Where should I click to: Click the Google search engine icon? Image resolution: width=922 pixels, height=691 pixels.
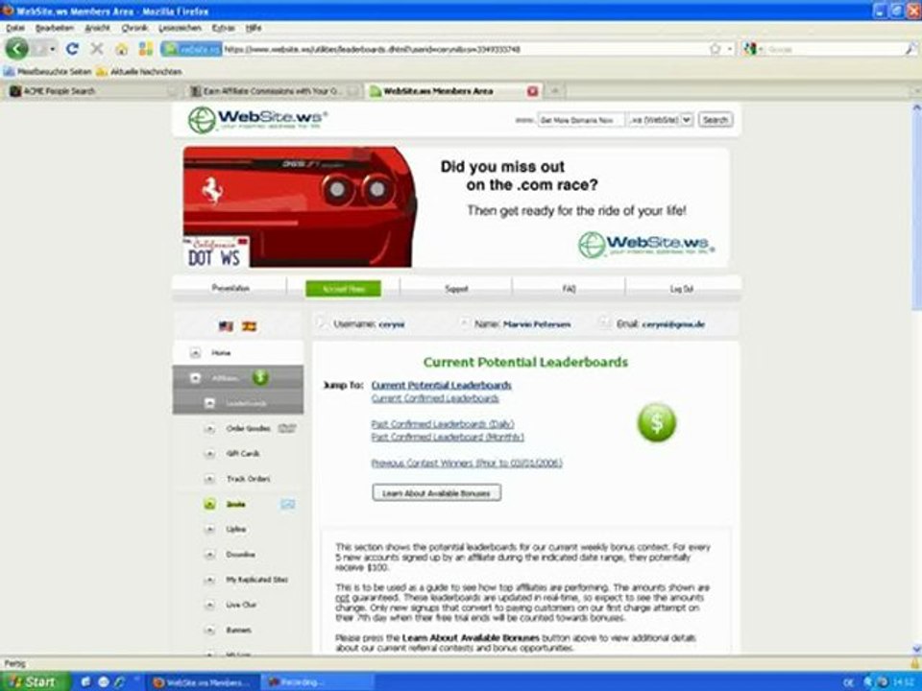750,49
